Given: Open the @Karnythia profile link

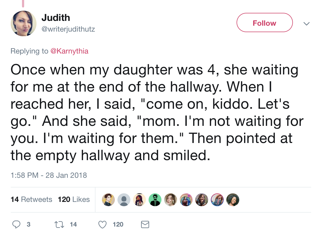Looking at the screenshot, I should (69, 51).
